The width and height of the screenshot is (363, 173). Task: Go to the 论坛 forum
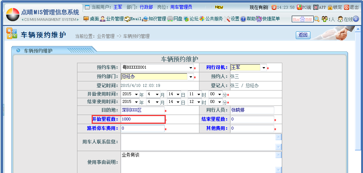[x=191, y=19]
